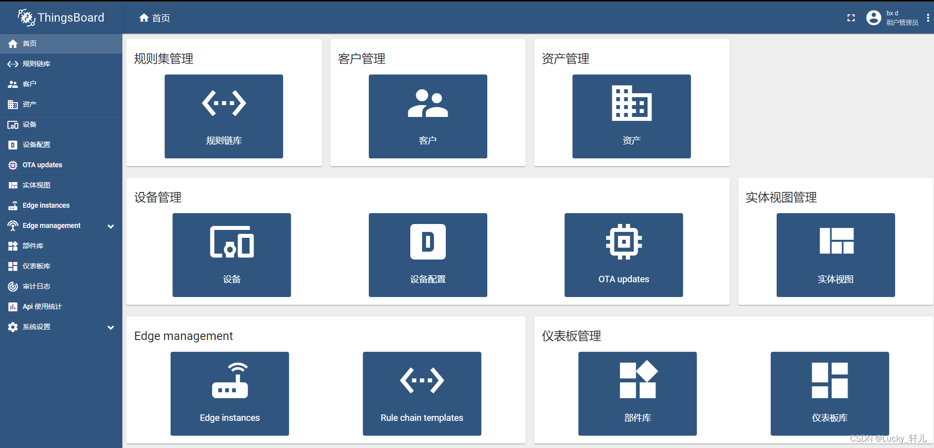This screenshot has width=934, height=448.
Task: Click the 系统设置 sidebar gear icon
Action: coord(13,327)
